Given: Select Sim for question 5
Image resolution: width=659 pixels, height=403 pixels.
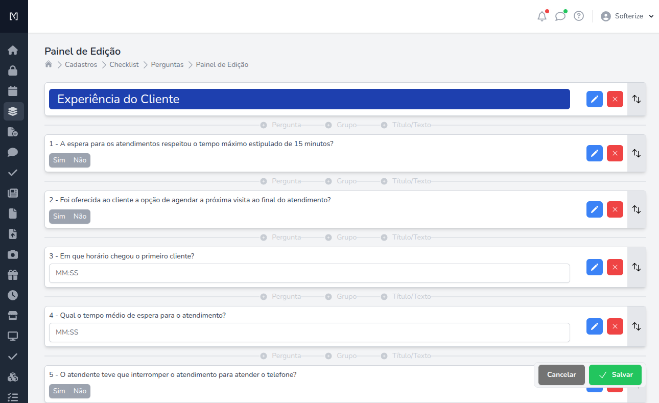Looking at the screenshot, I should tap(59, 391).
